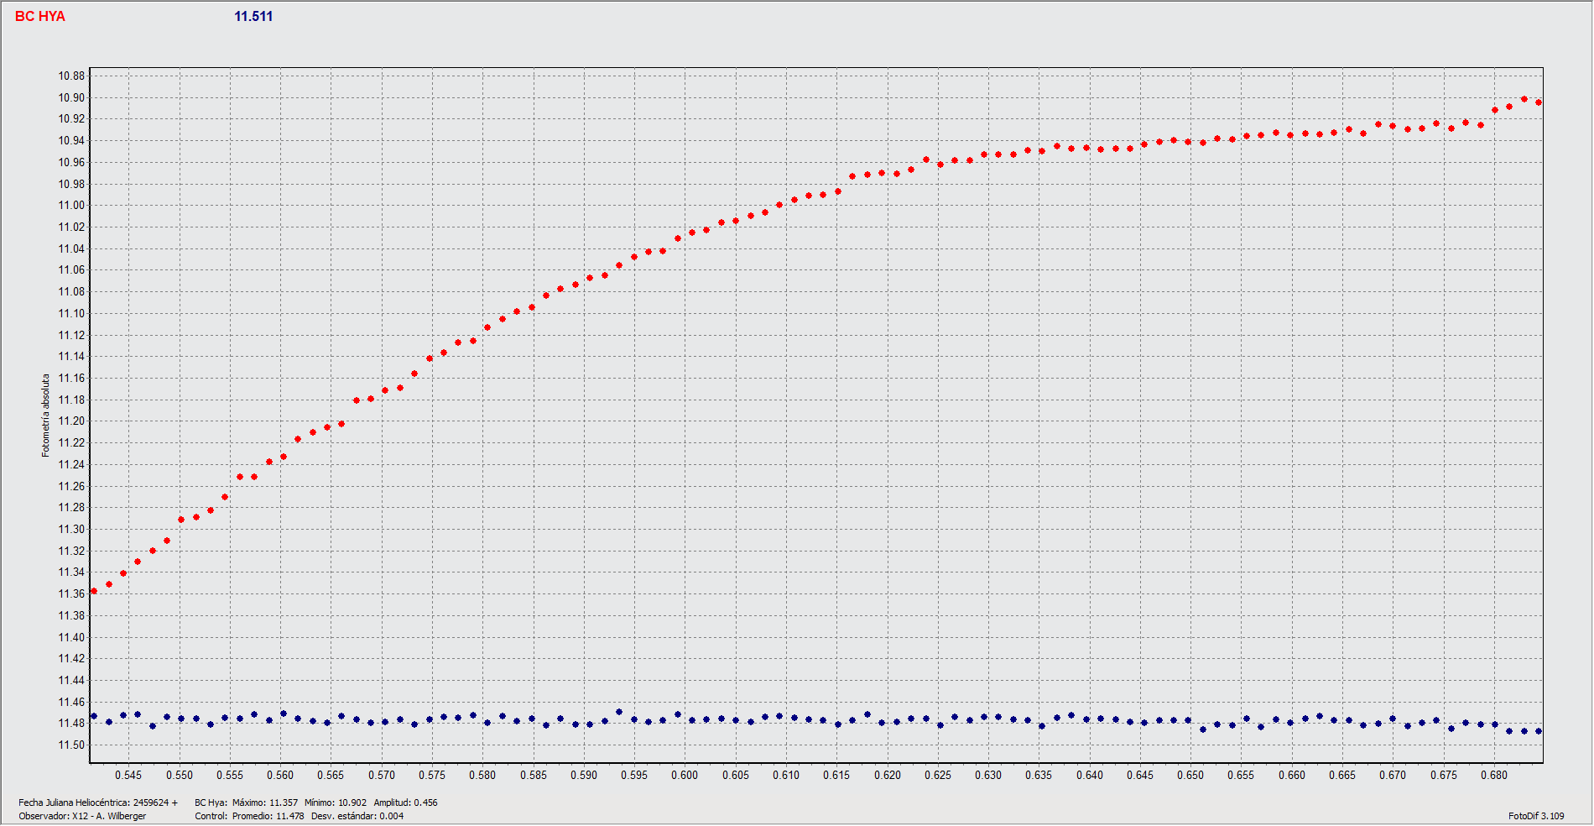Click the 0.680 label on the x-axis
The height and width of the screenshot is (826, 1594).
pos(1494,776)
